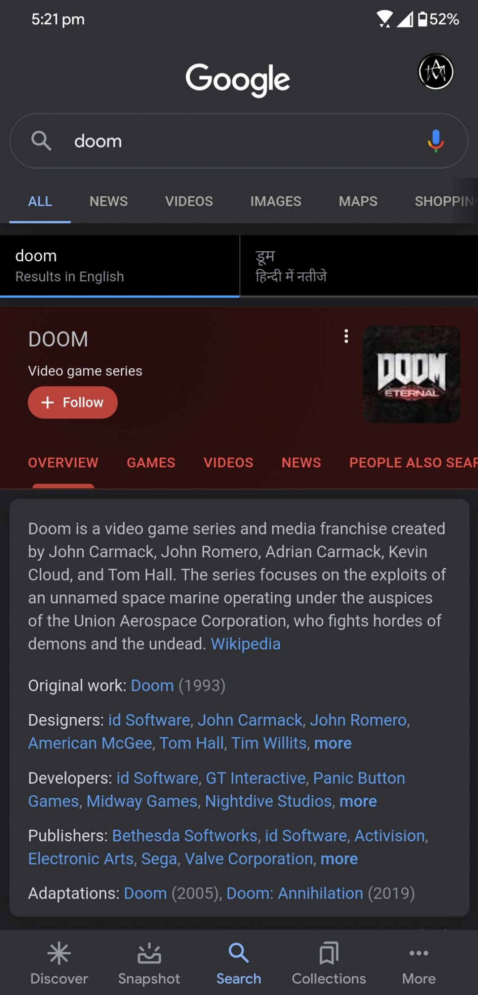Switch to the IMAGES search tab
The height and width of the screenshot is (995, 478).
[x=276, y=201]
